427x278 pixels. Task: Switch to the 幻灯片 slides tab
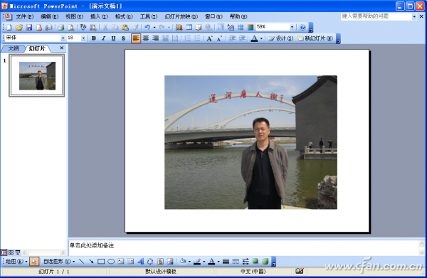(37, 48)
